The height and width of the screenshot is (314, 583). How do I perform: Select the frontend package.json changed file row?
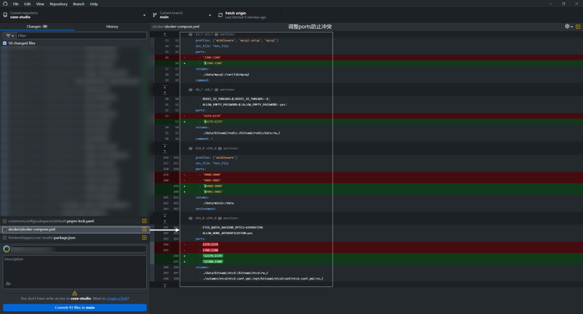click(74, 238)
